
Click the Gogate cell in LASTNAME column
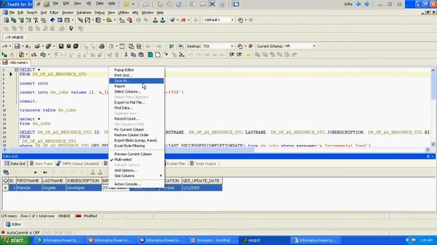pos(53,188)
